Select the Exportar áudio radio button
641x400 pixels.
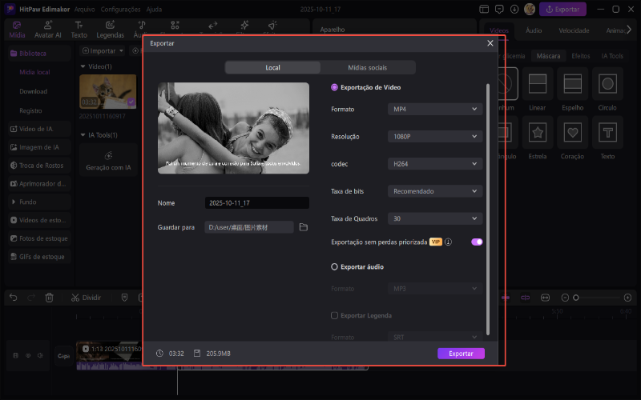point(335,266)
